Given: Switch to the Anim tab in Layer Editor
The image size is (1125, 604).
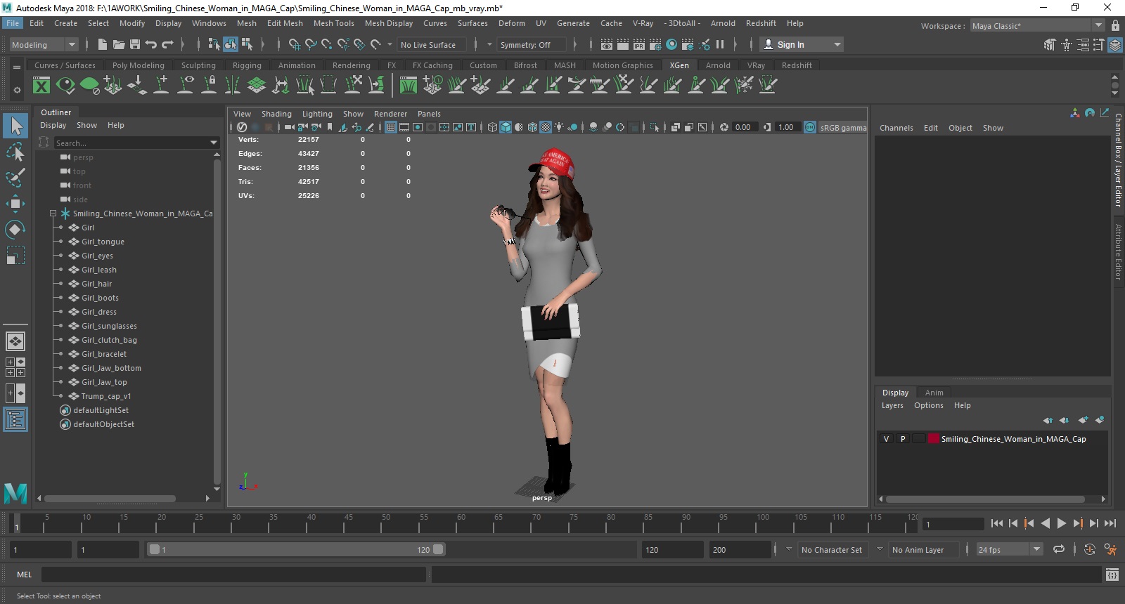Looking at the screenshot, I should (x=934, y=393).
